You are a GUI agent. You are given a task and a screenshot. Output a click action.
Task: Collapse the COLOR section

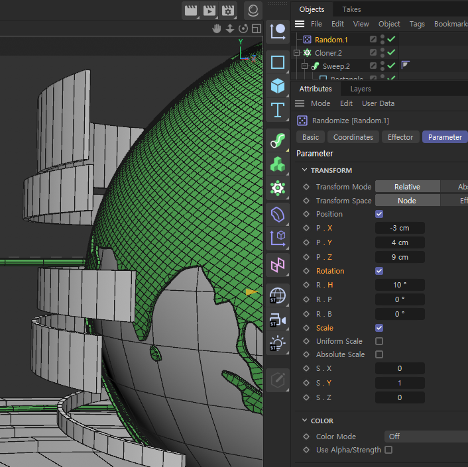(x=304, y=420)
